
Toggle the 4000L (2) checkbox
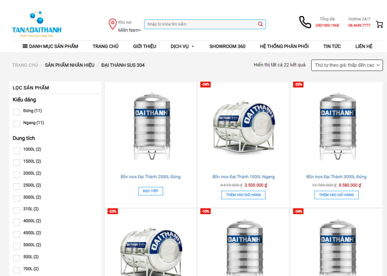click(x=17, y=222)
